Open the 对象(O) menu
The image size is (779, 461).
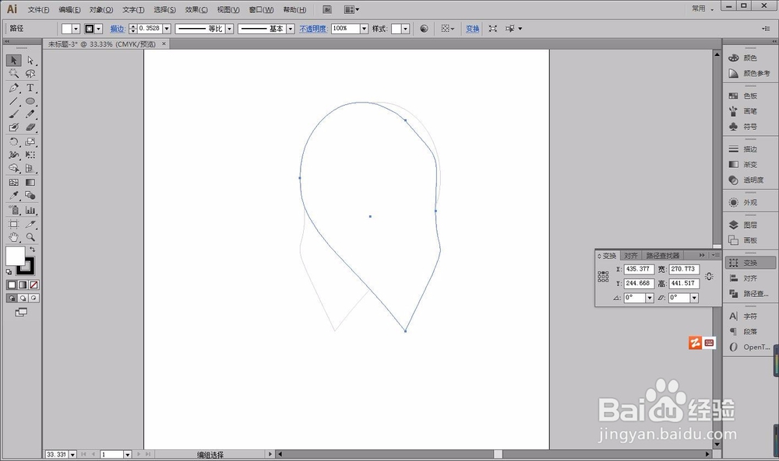pyautogui.click(x=100, y=10)
